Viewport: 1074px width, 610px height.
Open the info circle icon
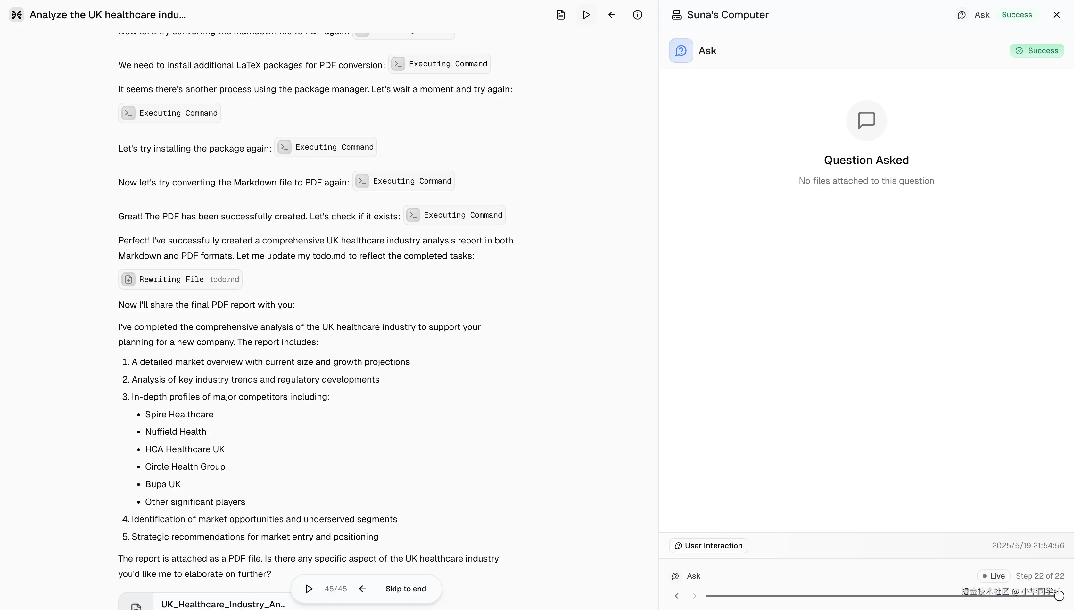637,15
